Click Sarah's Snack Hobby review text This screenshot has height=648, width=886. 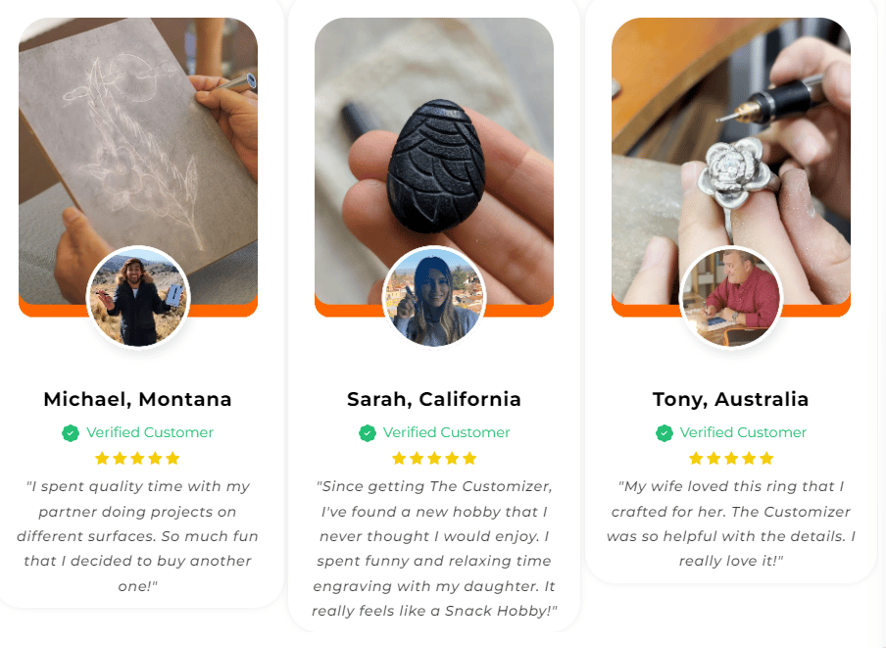point(434,549)
